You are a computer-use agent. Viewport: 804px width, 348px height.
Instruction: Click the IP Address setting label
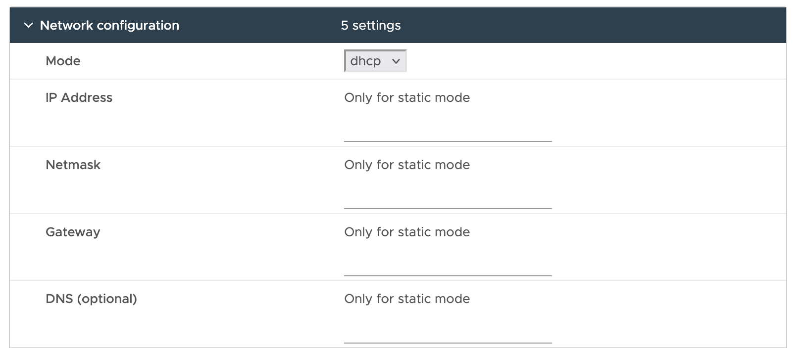(x=79, y=97)
